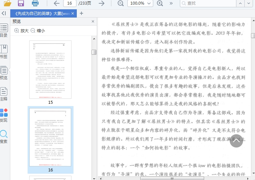Open the 搜索 search panel

4,137
